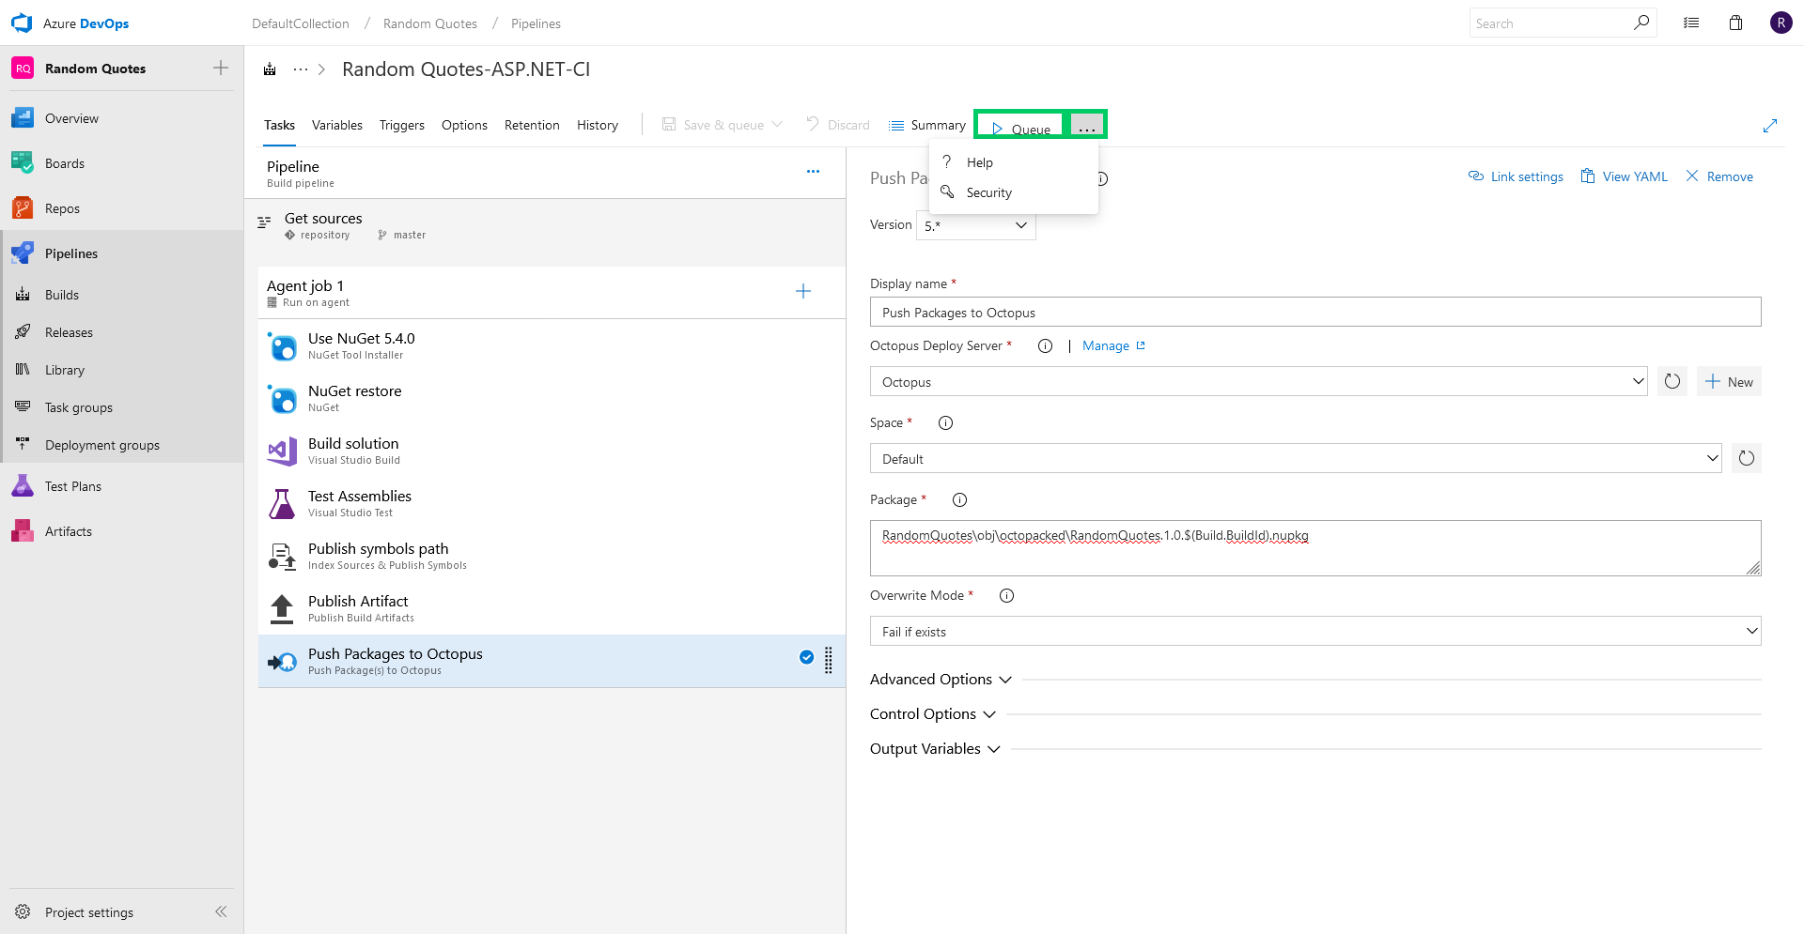This screenshot has height=934, width=1804.
Task: Show info for Space field
Action: pos(945,422)
